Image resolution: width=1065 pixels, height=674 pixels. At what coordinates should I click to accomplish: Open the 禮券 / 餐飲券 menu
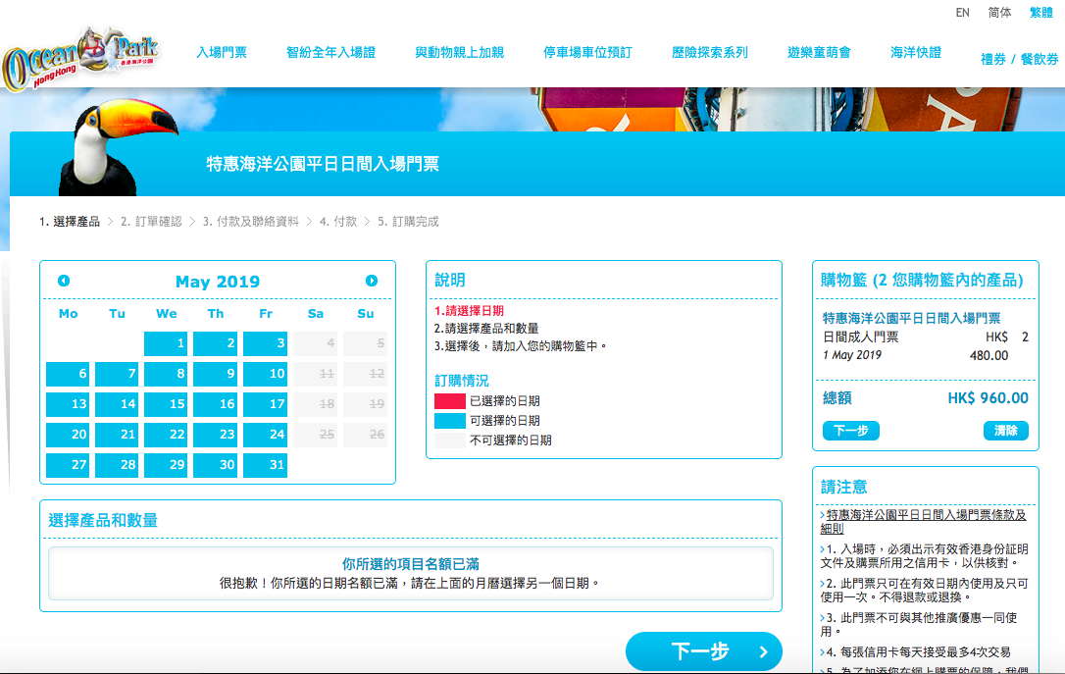click(1020, 59)
